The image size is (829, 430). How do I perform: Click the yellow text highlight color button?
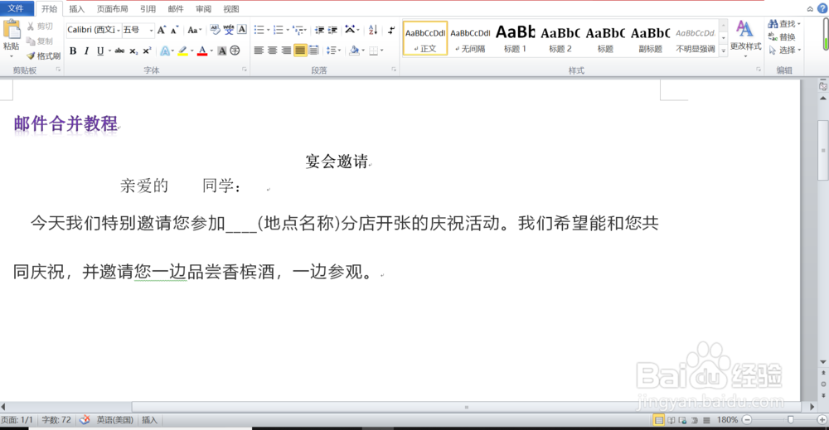click(x=182, y=51)
